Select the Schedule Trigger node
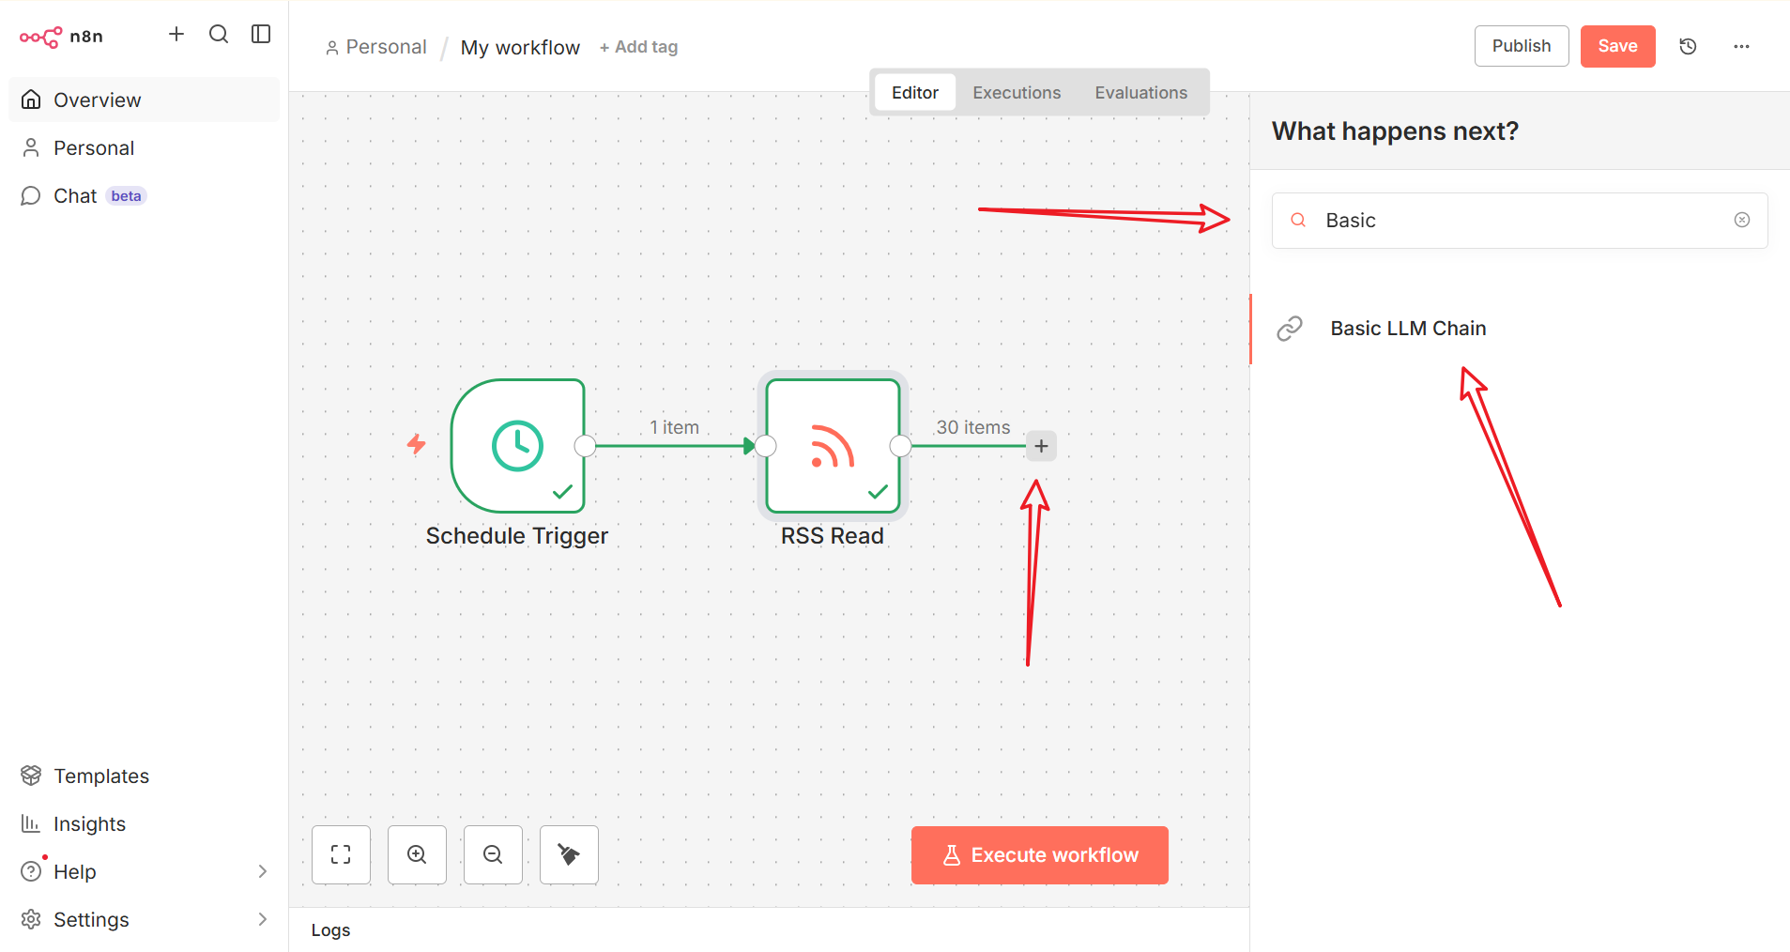 point(517,446)
